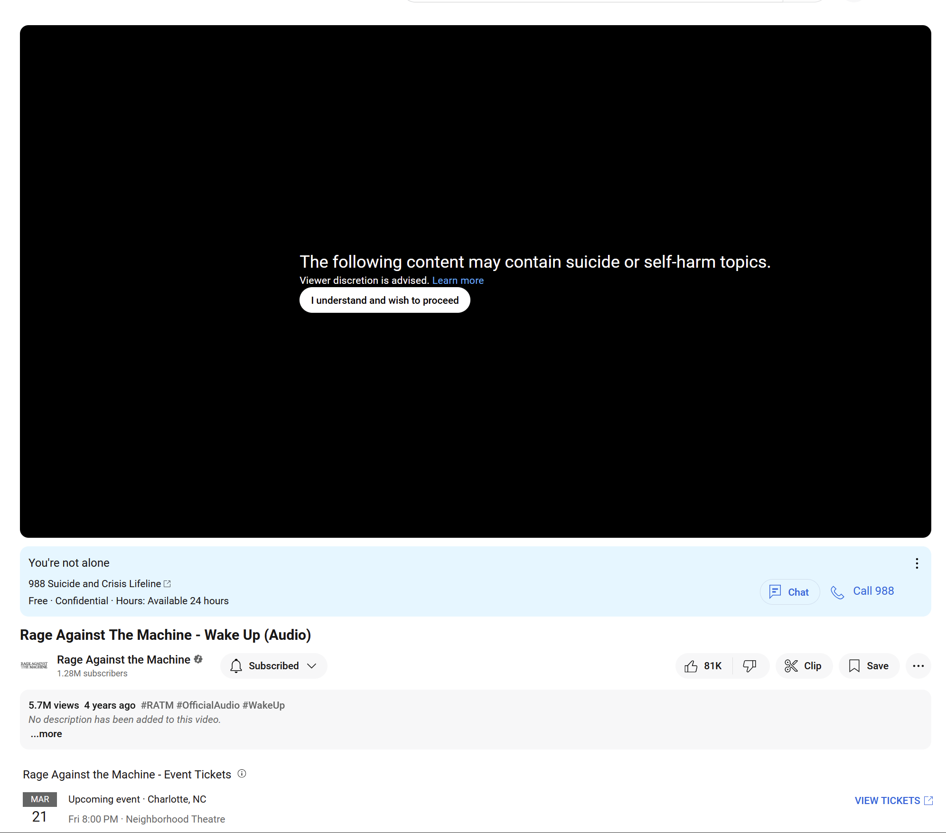Image resolution: width=946 pixels, height=833 pixels.
Task: Click 'Fri 8:00 PM · Neighborhood Theatre' text
Action: click(147, 819)
